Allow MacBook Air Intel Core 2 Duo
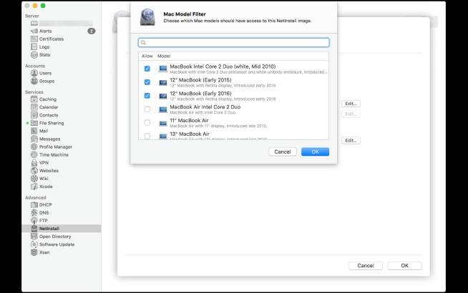The image size is (468, 293). point(147,109)
